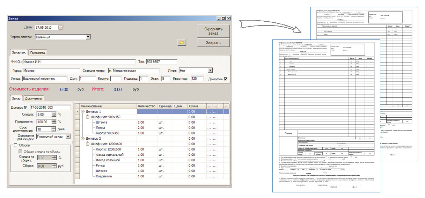Click the Ф.И.О. input field
The width and height of the screenshot is (425, 198).
(80, 63)
